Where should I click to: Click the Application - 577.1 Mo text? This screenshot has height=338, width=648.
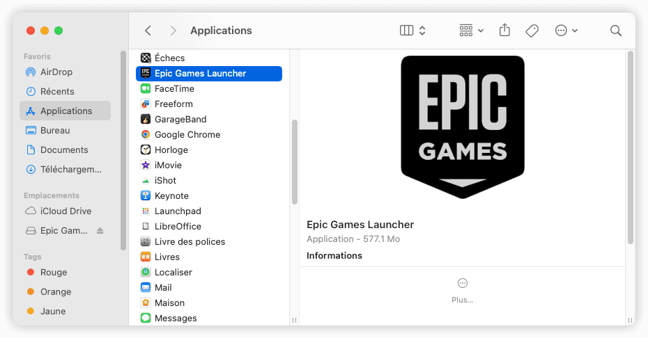(353, 239)
